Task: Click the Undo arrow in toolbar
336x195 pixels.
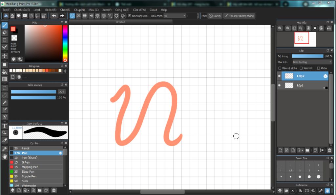Action: (54, 16)
